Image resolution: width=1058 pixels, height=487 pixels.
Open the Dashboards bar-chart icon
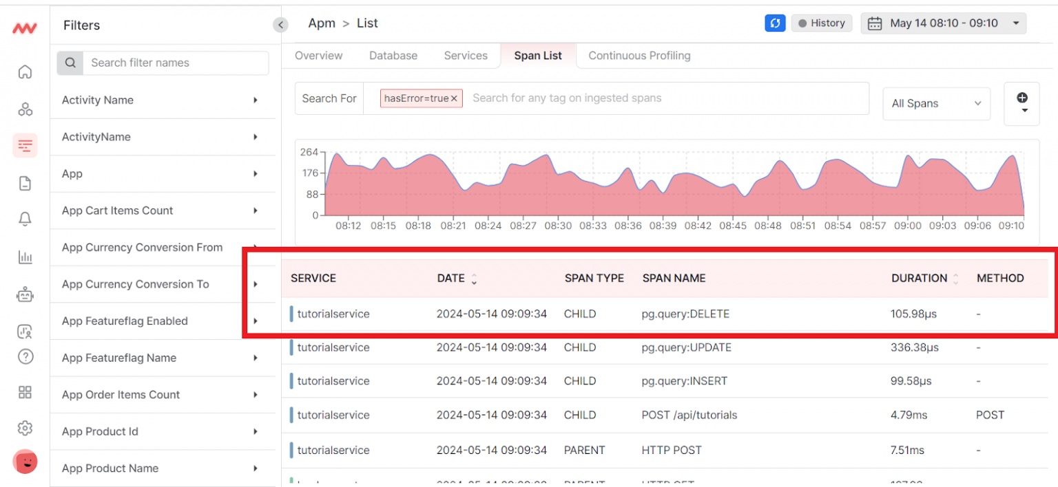pos(25,257)
